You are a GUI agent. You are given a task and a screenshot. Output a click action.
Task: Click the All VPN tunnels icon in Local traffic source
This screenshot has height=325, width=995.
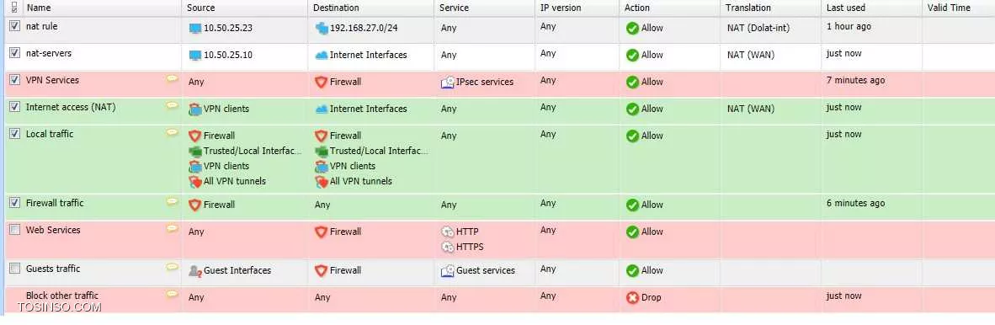point(194,182)
